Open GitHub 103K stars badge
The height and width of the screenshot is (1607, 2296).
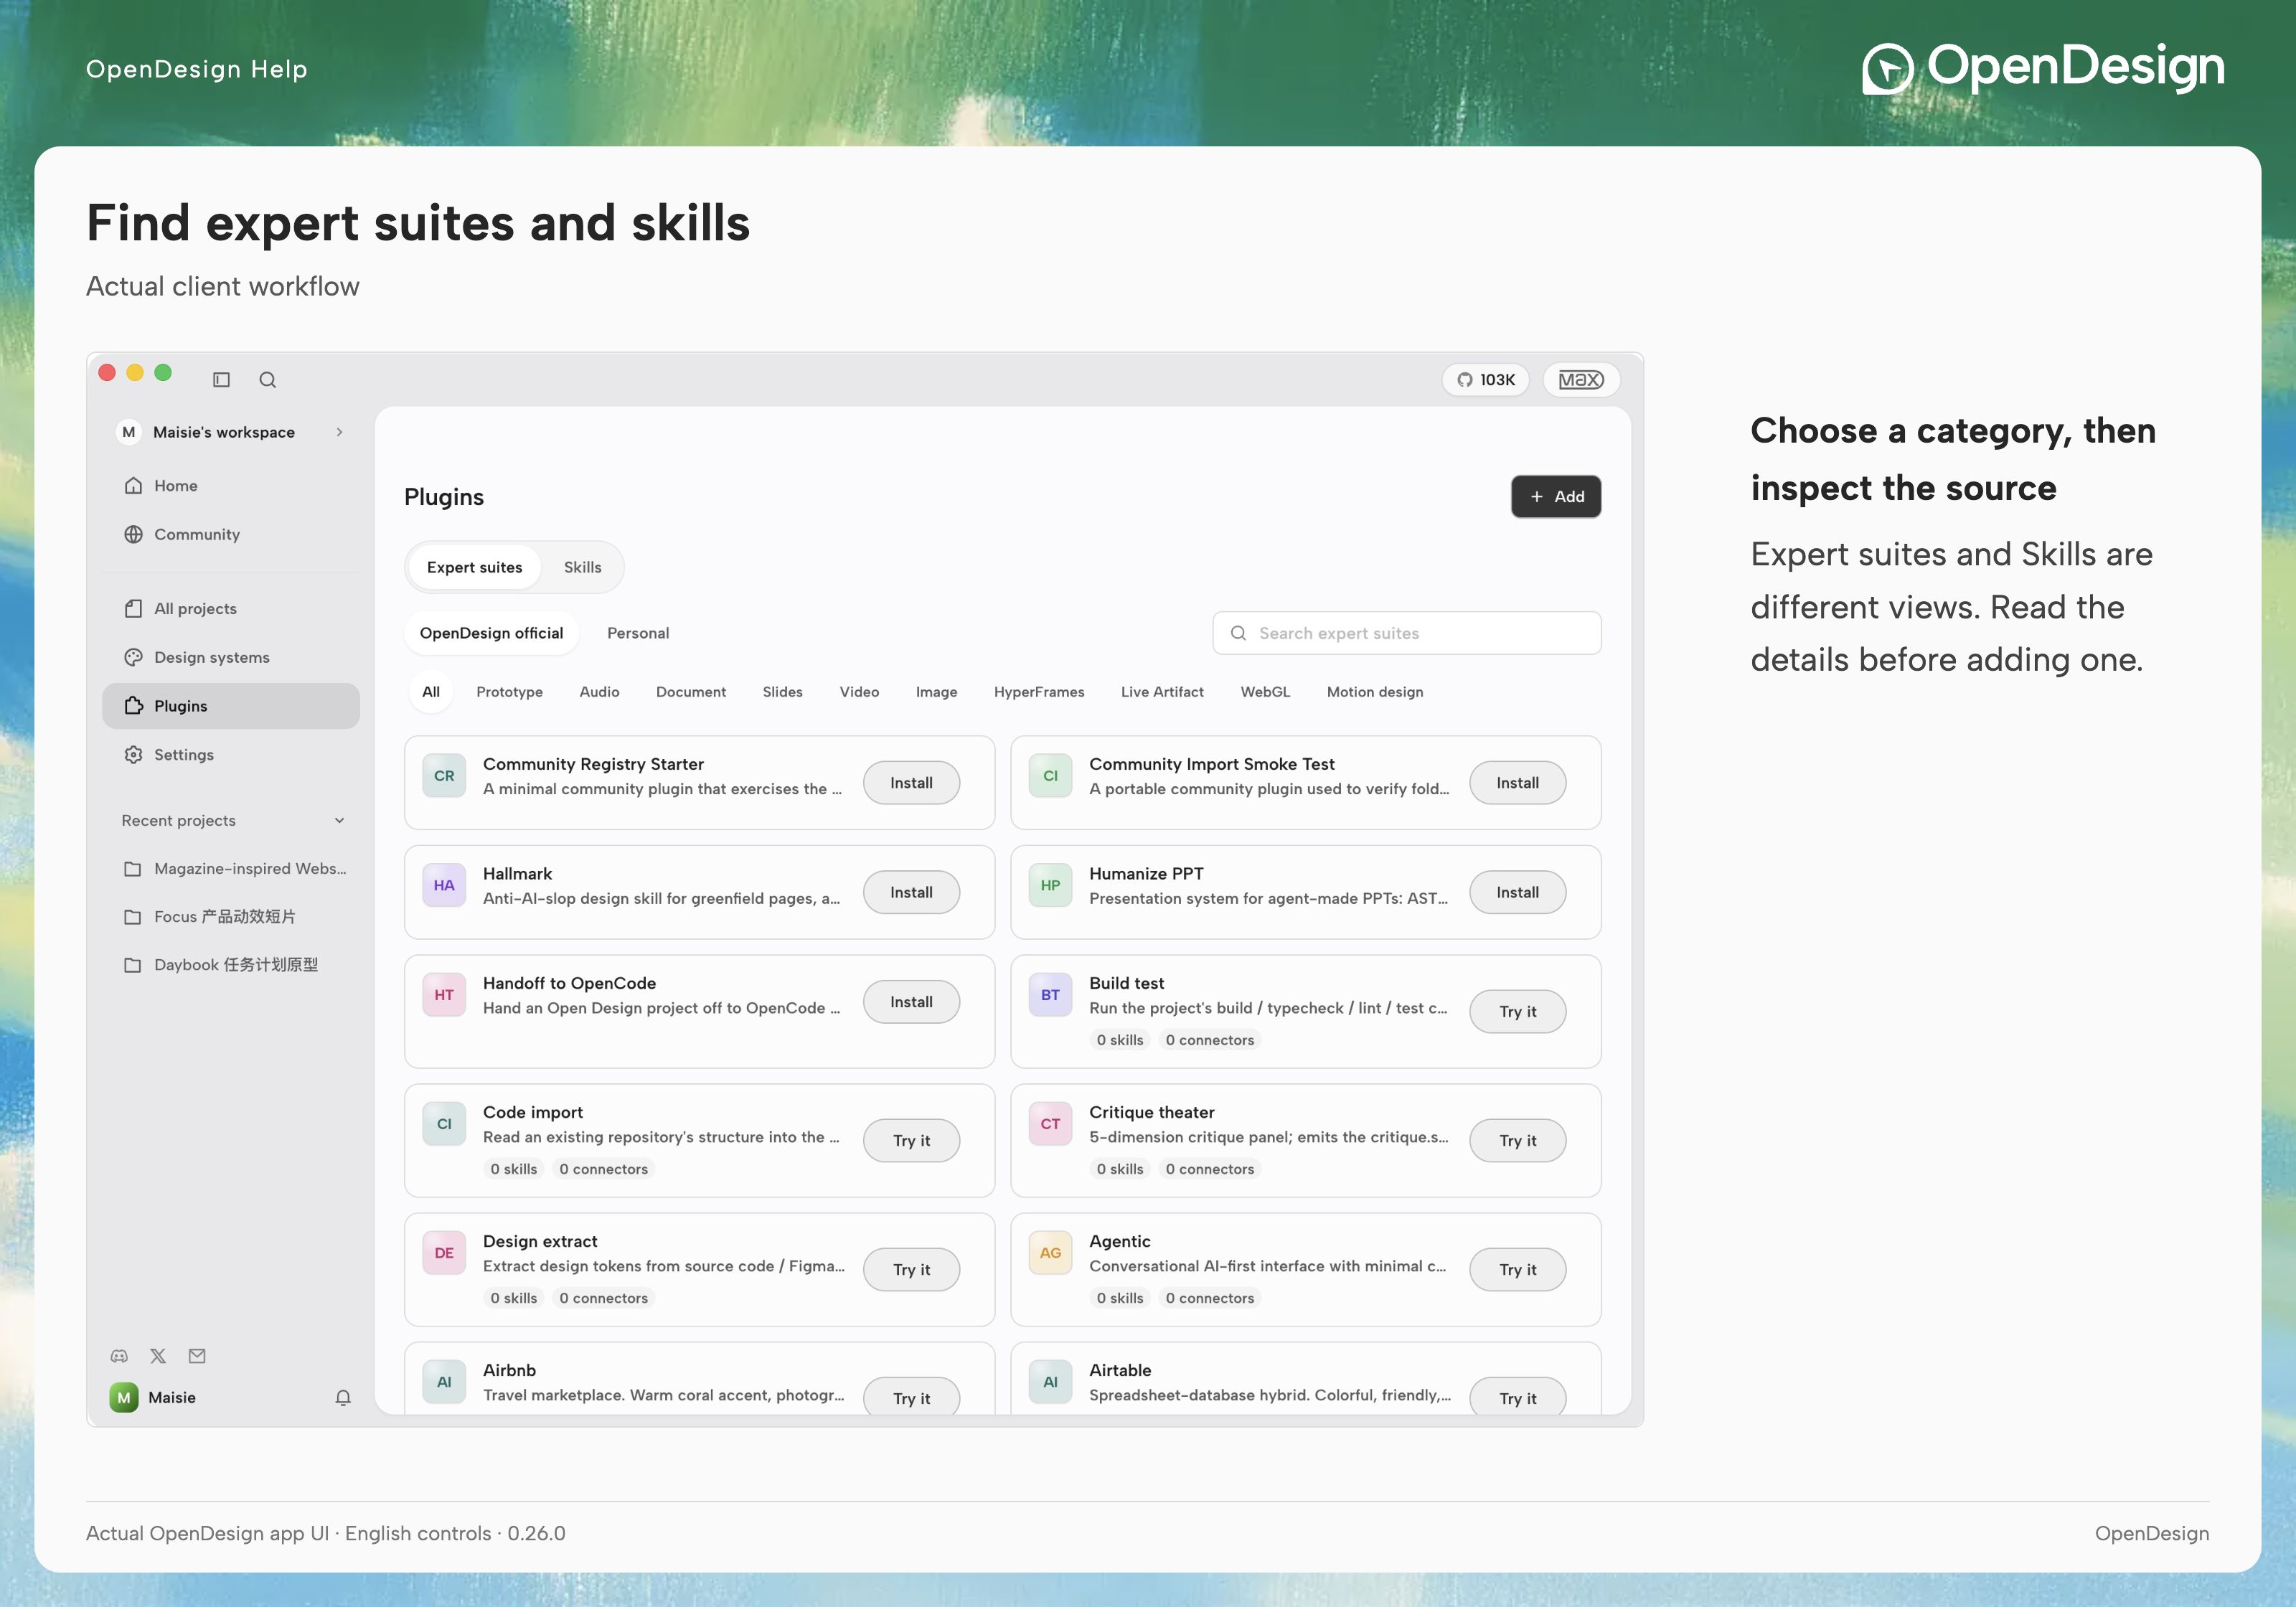point(1485,380)
